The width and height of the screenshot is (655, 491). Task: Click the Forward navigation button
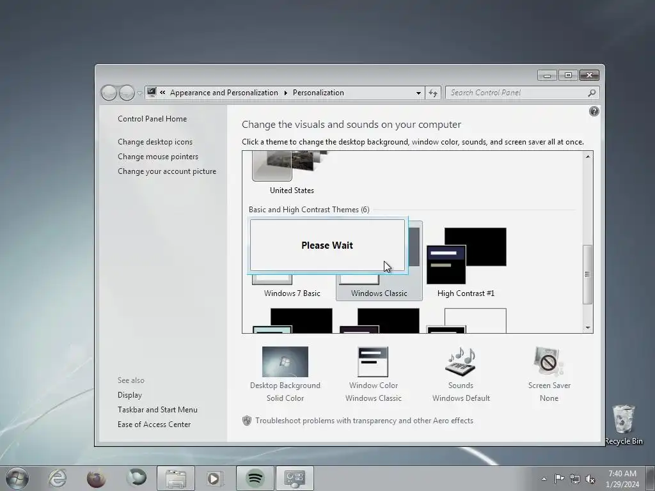(x=127, y=93)
